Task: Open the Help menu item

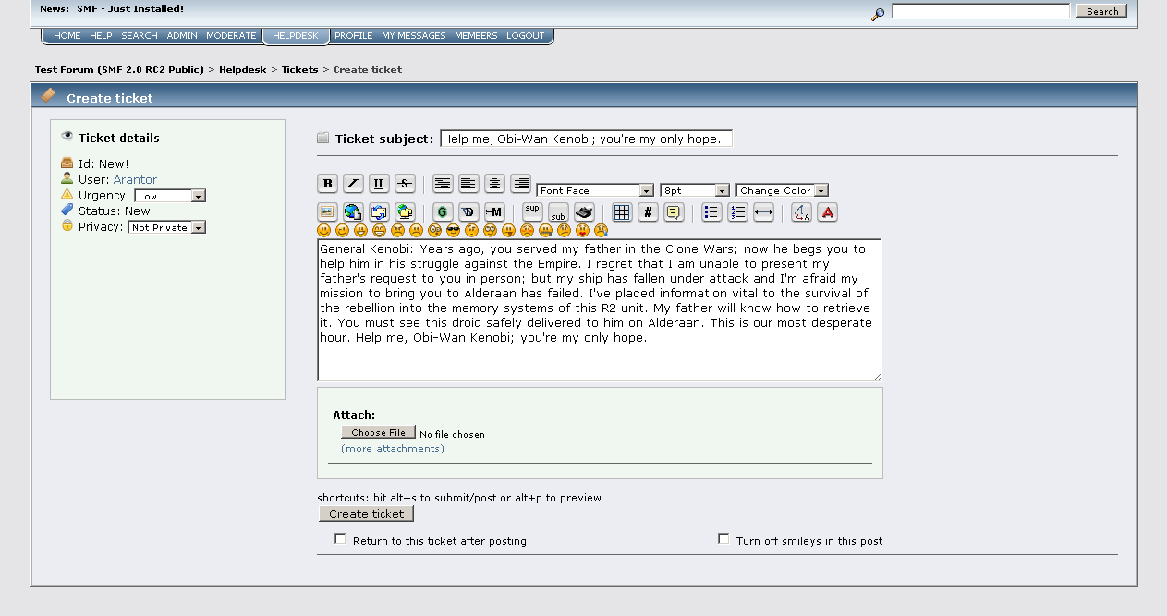Action: coord(101,36)
